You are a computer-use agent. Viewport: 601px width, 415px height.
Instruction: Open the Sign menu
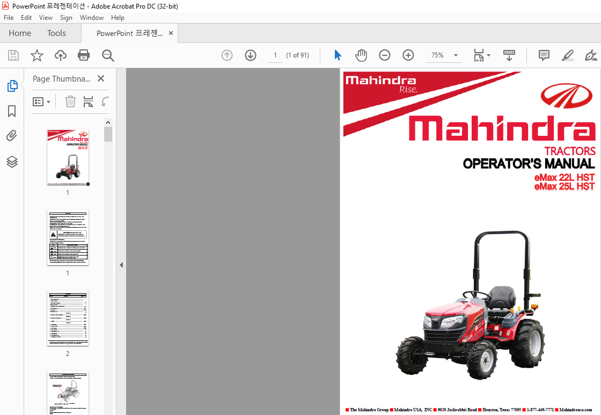pos(66,18)
